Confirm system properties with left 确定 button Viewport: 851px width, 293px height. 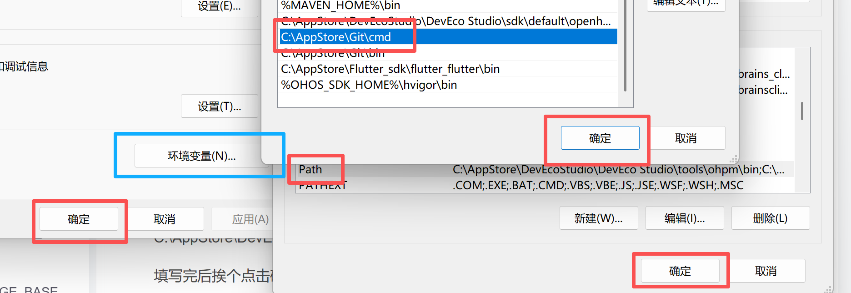coord(79,219)
